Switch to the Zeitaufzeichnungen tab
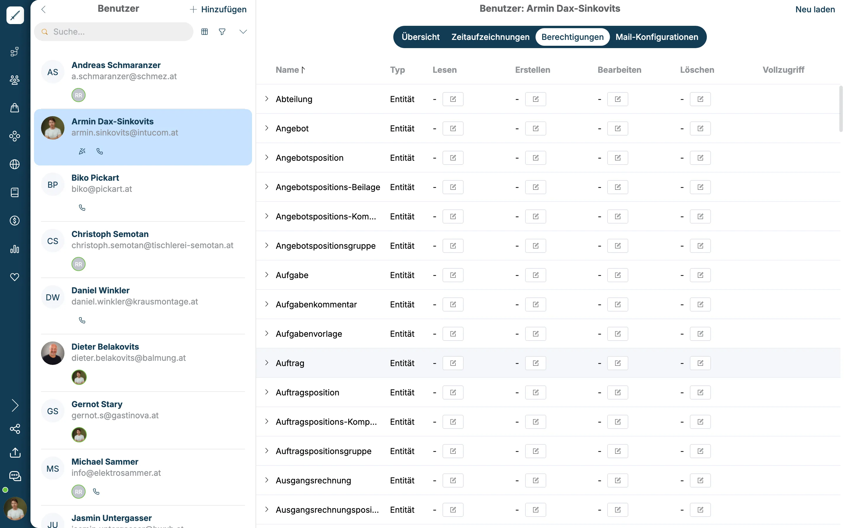The height and width of the screenshot is (528, 844). pyautogui.click(x=490, y=37)
